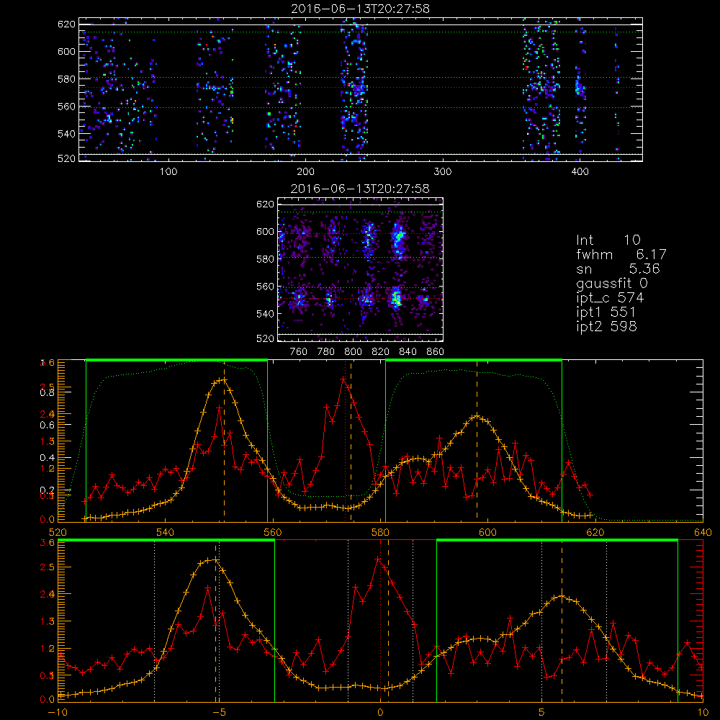This screenshot has height=720, width=720.
Task: Click x-axis label 100 on top spectrogram
Action: click(x=168, y=172)
